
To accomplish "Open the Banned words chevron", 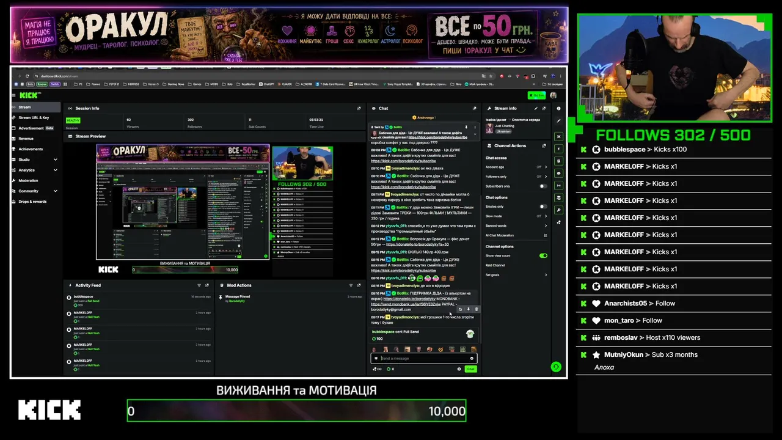I will [546, 226].
